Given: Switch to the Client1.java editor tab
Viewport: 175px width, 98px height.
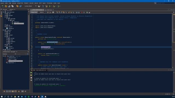Looking at the screenshot, I should (x=49, y=10).
